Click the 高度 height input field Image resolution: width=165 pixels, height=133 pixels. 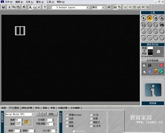pos(18,120)
